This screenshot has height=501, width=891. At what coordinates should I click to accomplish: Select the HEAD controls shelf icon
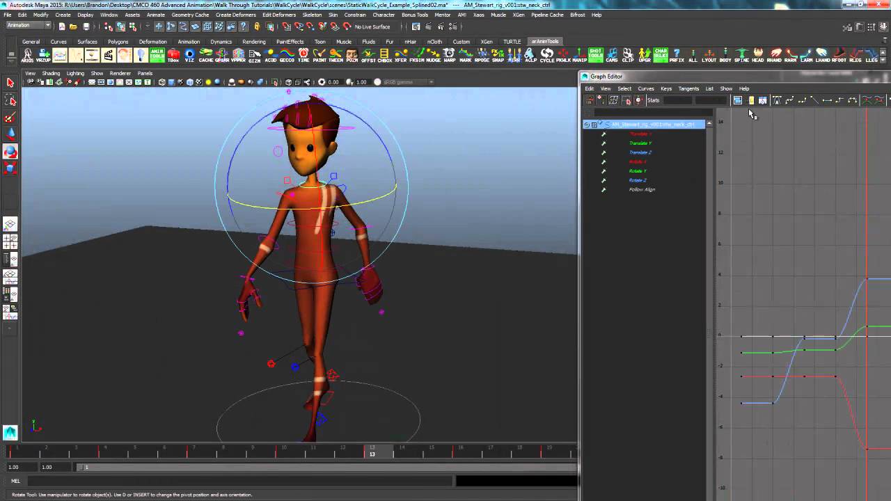coord(757,56)
